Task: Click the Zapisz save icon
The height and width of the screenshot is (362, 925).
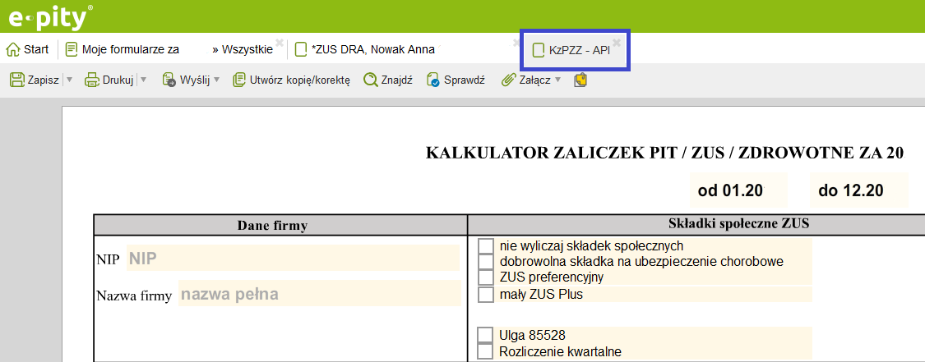Action: (16, 80)
